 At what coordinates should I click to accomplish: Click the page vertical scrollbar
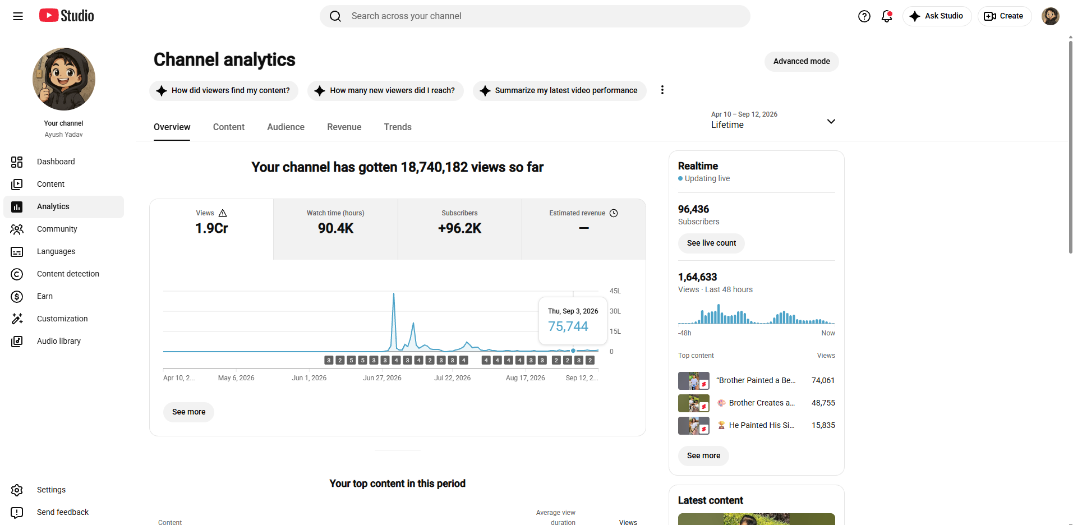1070,147
